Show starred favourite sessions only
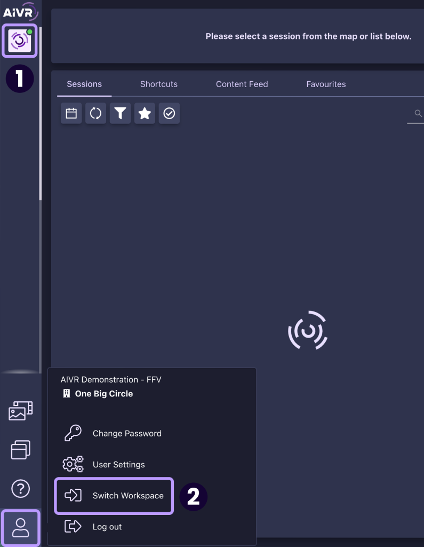 (145, 113)
